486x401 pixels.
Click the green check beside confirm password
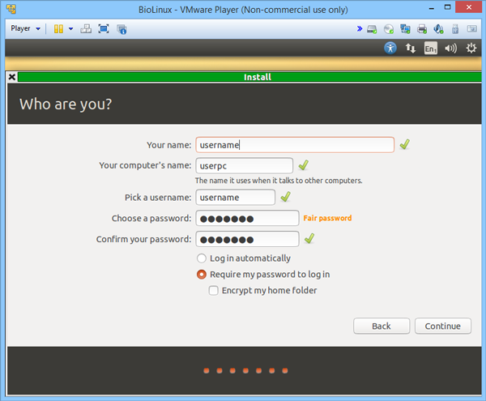pos(309,238)
